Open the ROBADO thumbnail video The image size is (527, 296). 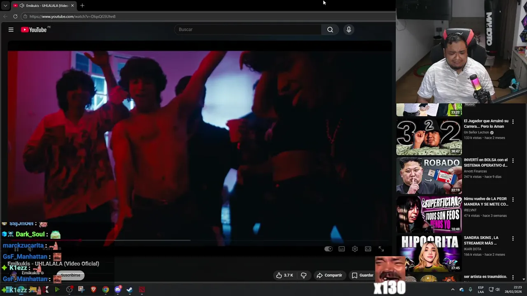(x=429, y=176)
